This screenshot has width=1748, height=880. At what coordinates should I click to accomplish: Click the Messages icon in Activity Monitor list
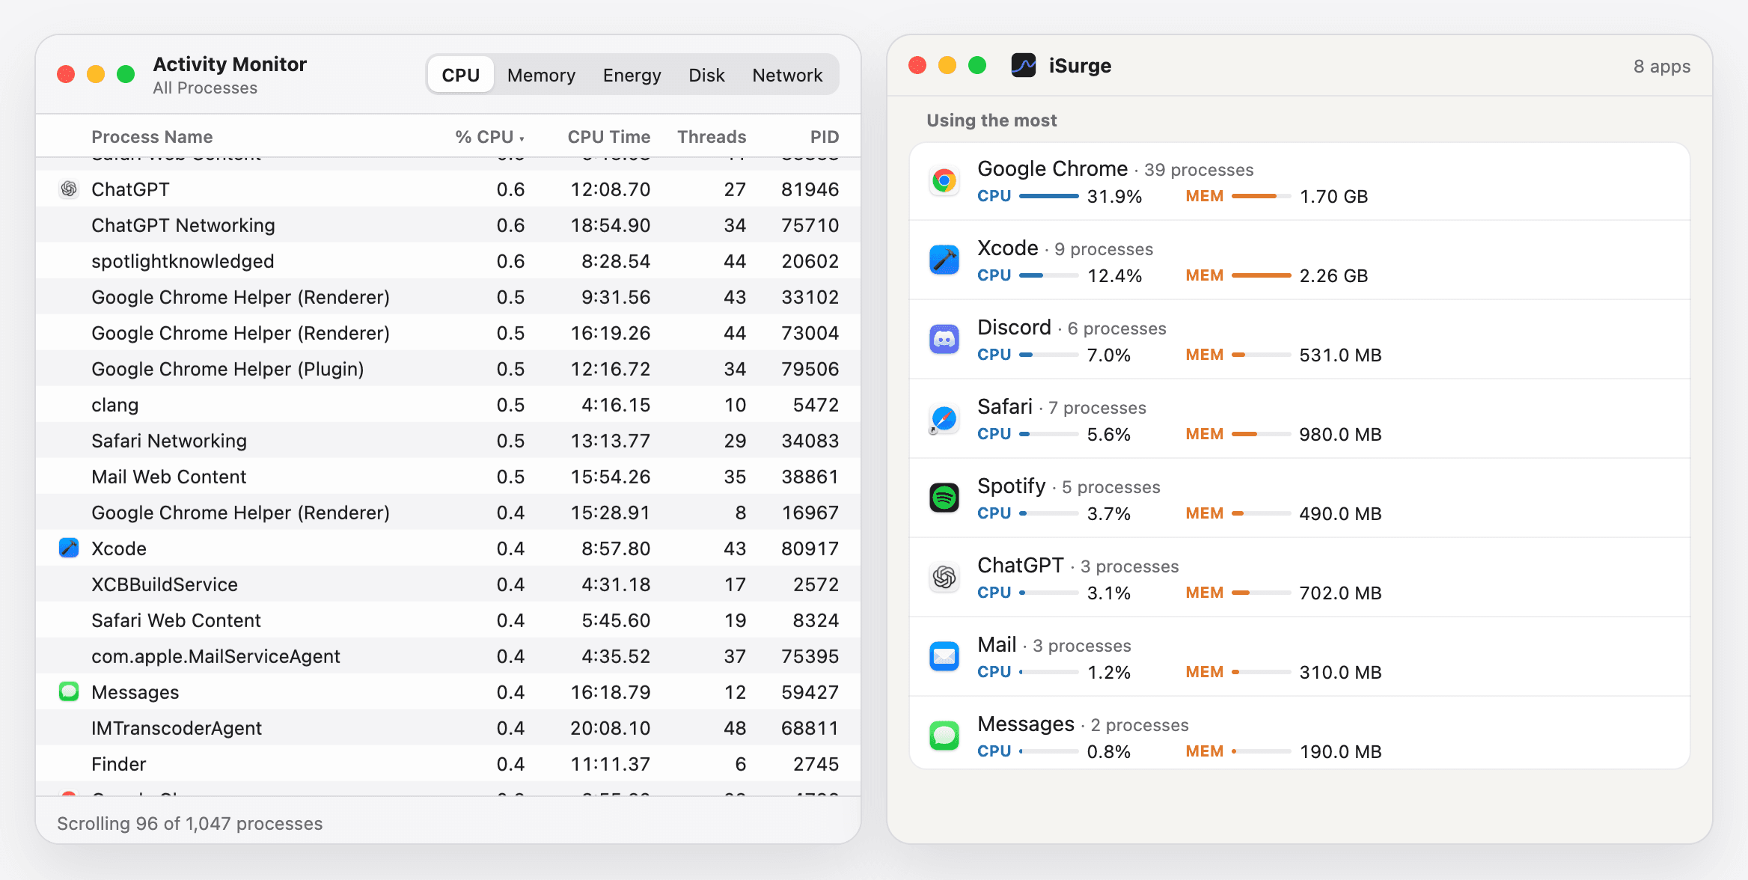pos(69,692)
